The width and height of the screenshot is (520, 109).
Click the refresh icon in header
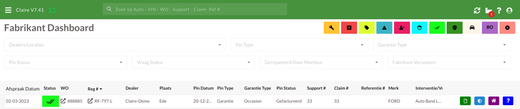pos(477,11)
